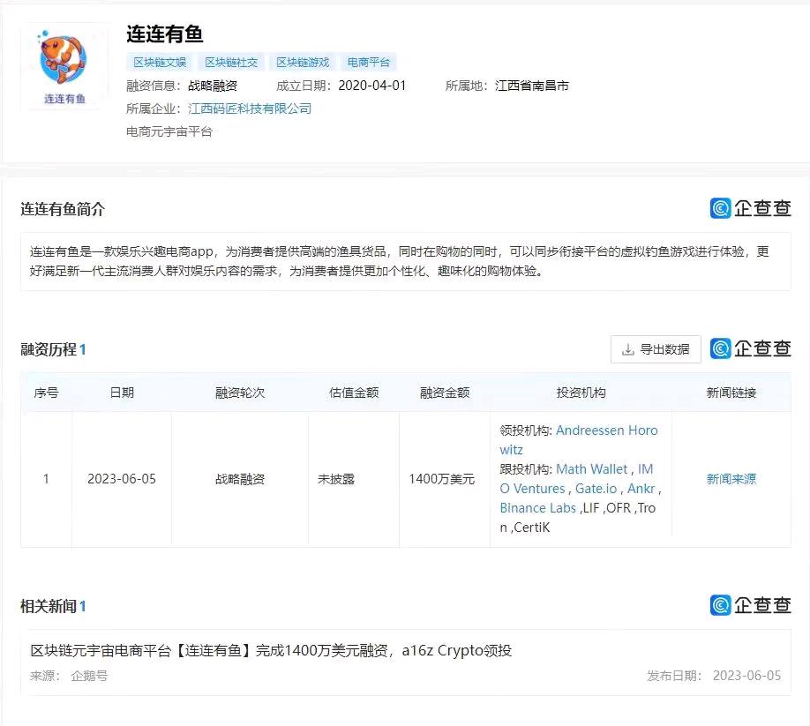
Task: Click the 投资机构 column header
Action: coord(581,393)
